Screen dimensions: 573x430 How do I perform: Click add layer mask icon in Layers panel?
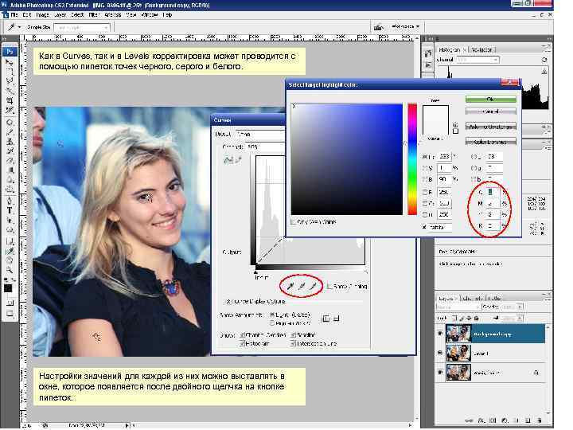tap(493, 420)
